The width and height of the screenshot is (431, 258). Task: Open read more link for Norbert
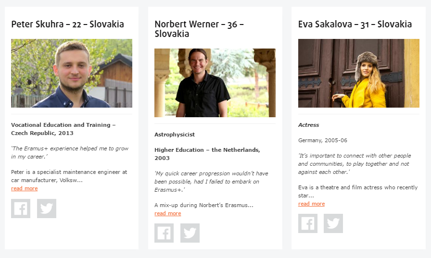click(168, 213)
